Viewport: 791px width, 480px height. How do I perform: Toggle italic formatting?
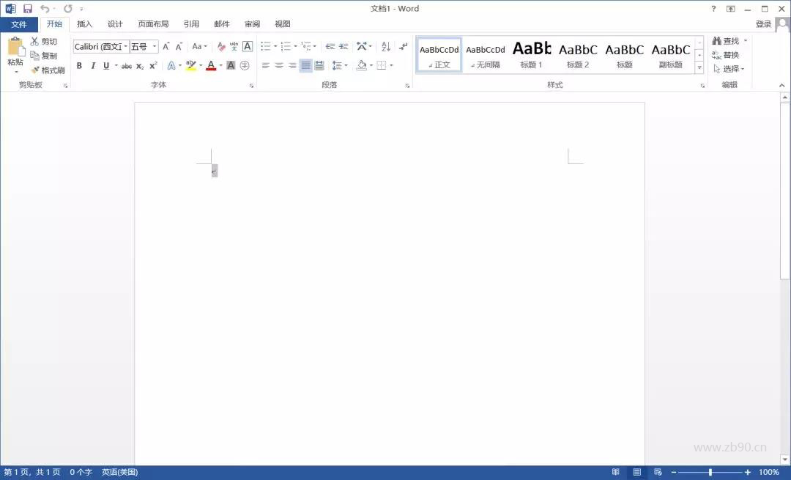[x=93, y=65]
